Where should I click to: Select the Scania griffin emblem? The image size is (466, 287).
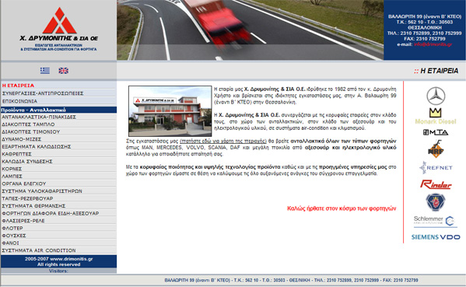pyautogui.click(x=436, y=202)
